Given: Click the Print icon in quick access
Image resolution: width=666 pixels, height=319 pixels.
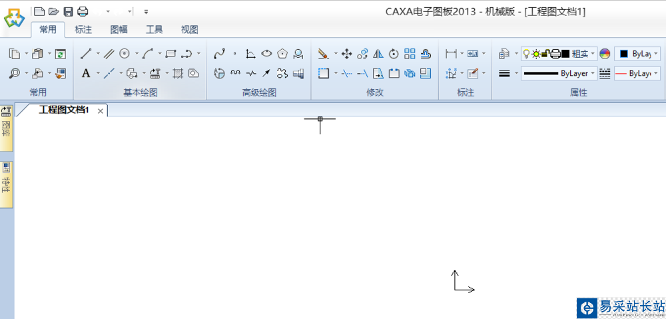Looking at the screenshot, I should 83,11.
